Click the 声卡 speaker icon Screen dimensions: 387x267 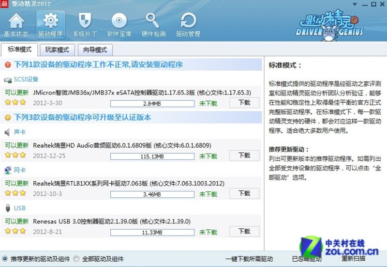point(7,132)
